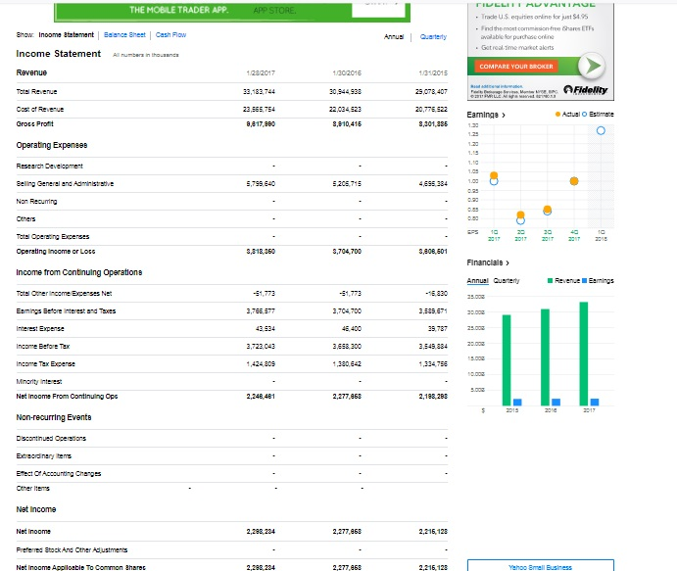Select the Annual tab under Financials
Screen dimensions: 677x571
coord(477,280)
